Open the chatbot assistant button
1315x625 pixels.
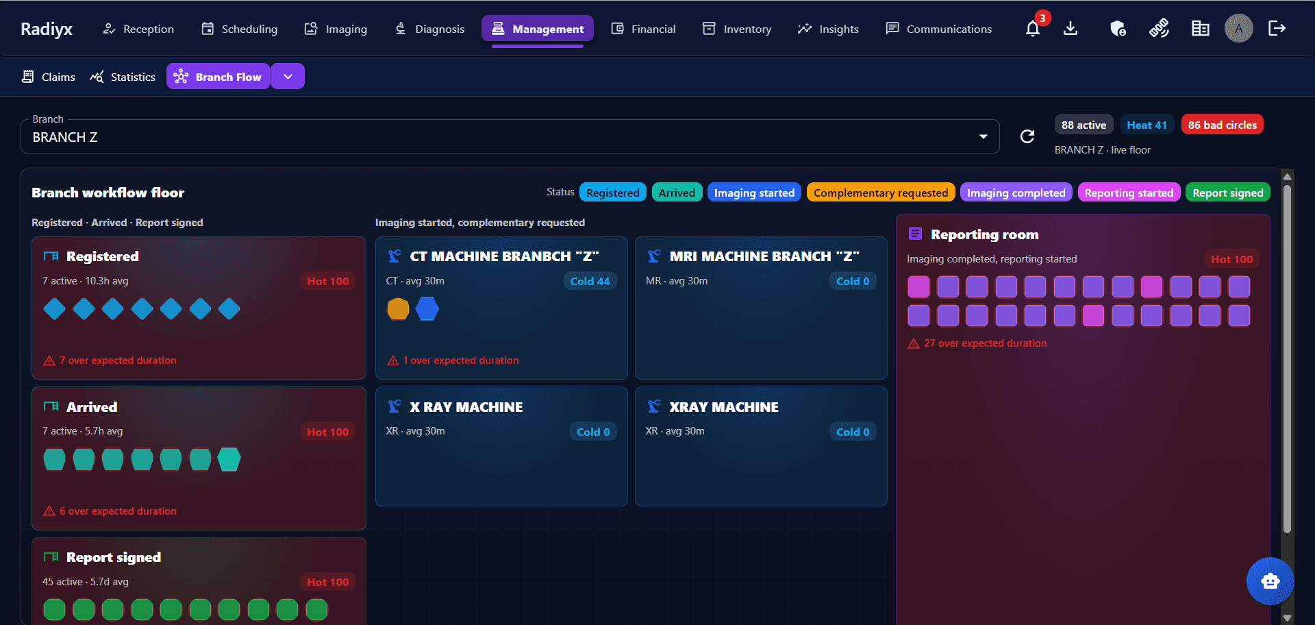click(1270, 581)
